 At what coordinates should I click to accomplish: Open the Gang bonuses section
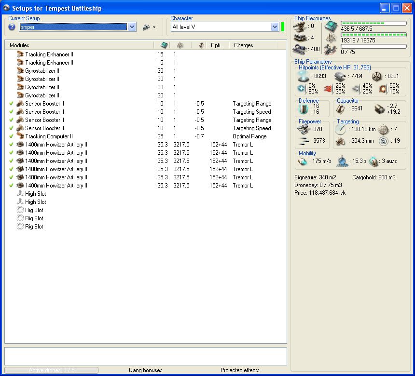coord(146,370)
